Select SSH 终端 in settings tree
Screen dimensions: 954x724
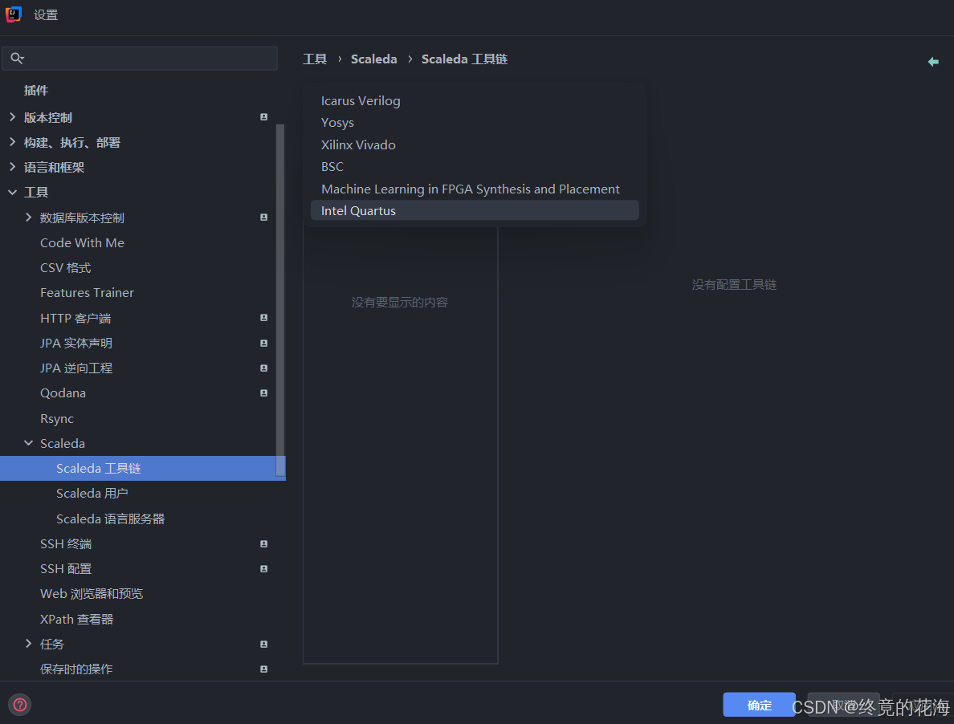point(66,543)
